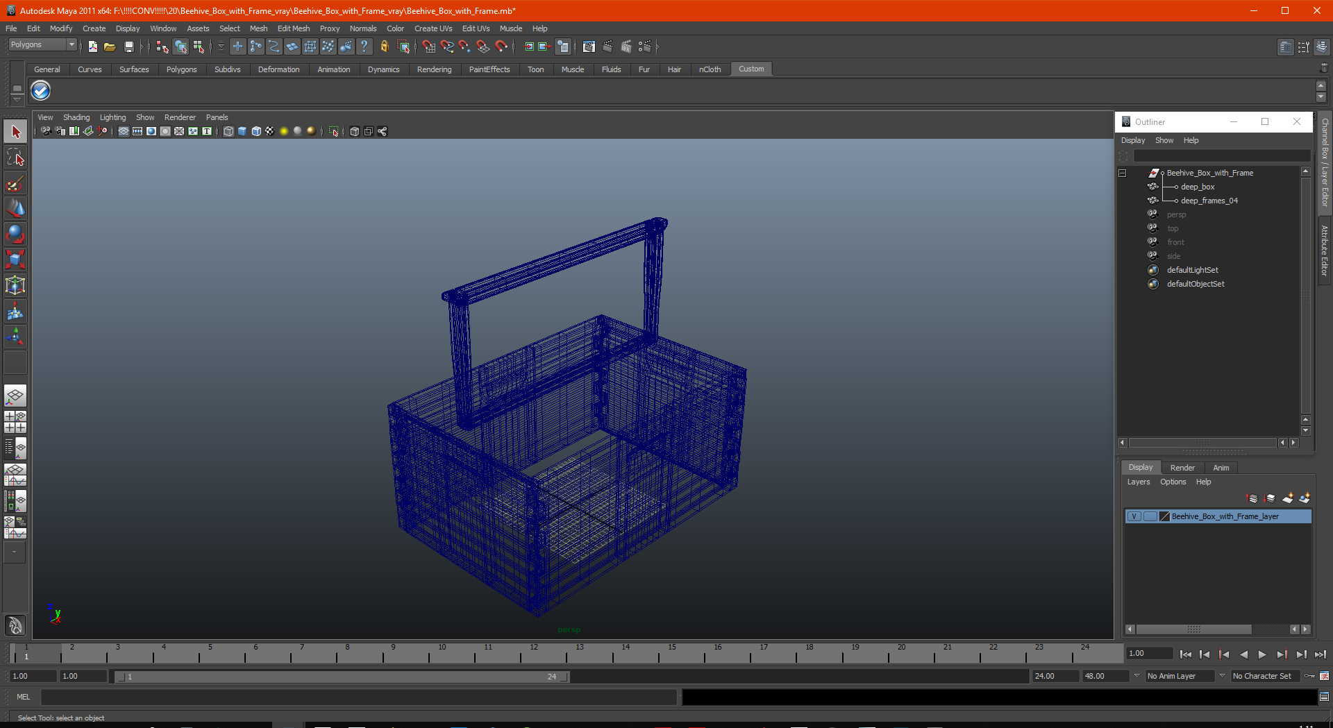This screenshot has height=728, width=1333.
Task: Open the Edit Mesh menu
Action: [294, 28]
